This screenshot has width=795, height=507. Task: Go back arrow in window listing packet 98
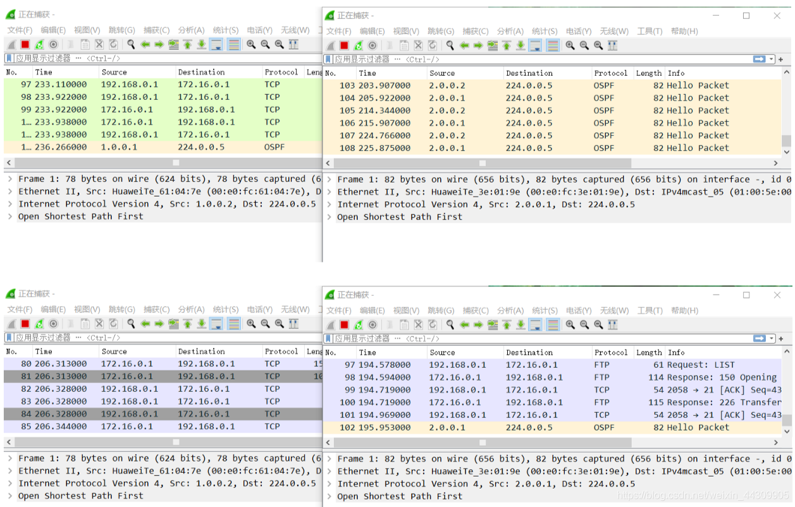[x=145, y=44]
